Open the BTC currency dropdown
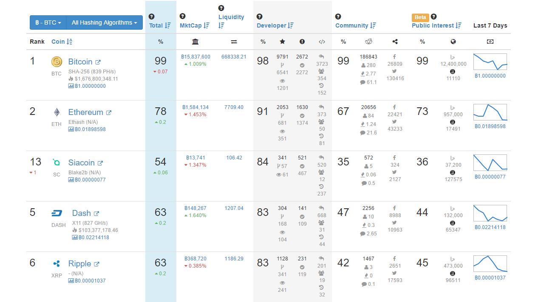 click(48, 22)
